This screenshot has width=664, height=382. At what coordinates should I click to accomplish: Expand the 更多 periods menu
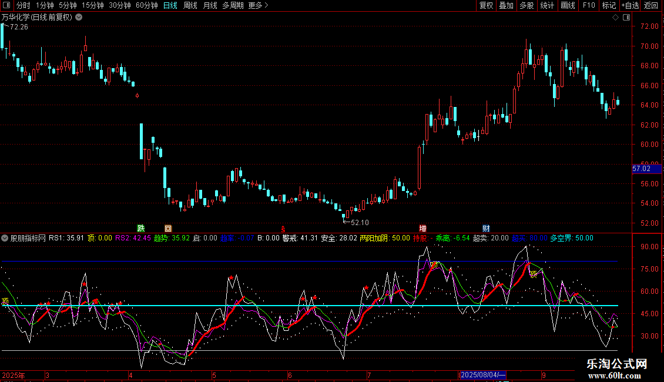(x=258, y=6)
